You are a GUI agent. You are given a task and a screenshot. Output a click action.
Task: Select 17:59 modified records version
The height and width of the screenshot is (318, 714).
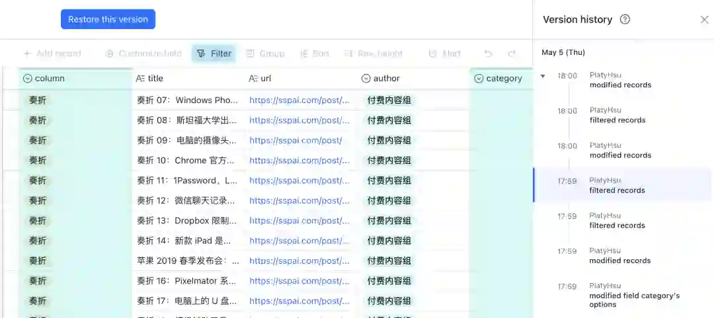click(x=621, y=256)
